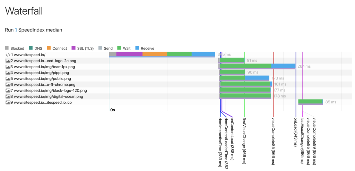
Task: Click the DNS legend teal swatch
Action: coord(31,48)
